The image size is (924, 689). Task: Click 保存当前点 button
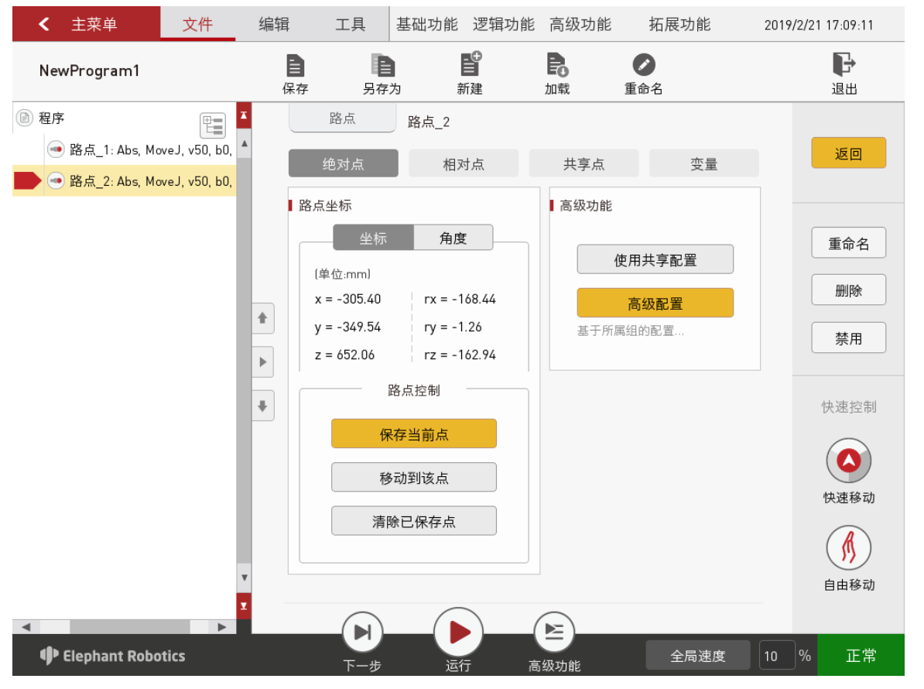pos(414,434)
